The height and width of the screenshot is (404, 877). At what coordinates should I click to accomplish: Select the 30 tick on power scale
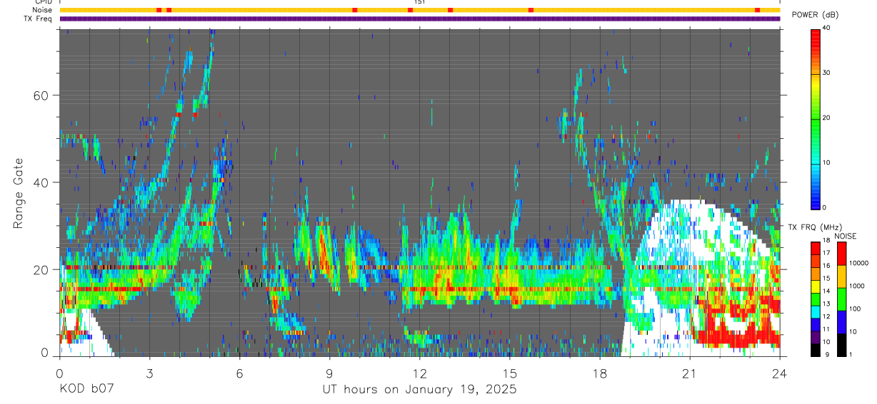[827, 73]
